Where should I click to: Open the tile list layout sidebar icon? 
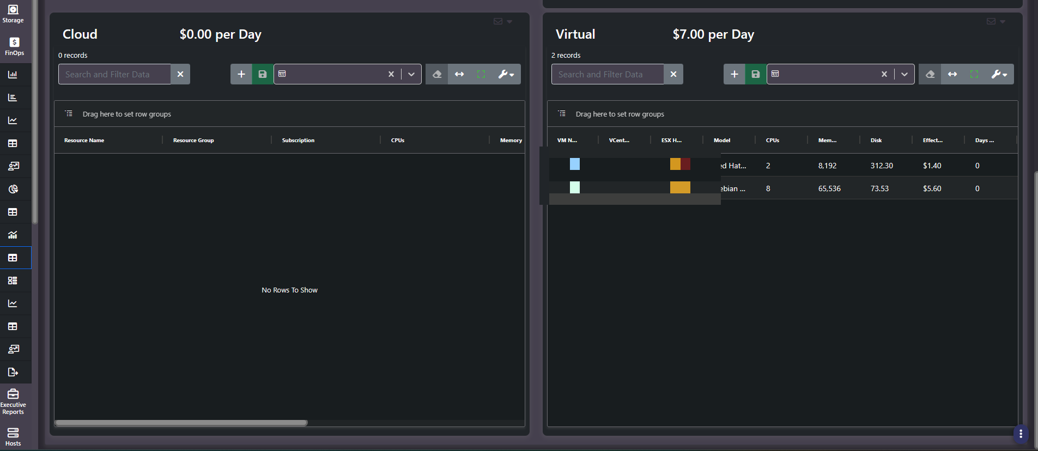pyautogui.click(x=13, y=281)
